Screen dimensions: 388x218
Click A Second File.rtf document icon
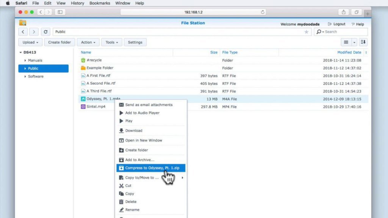click(83, 83)
